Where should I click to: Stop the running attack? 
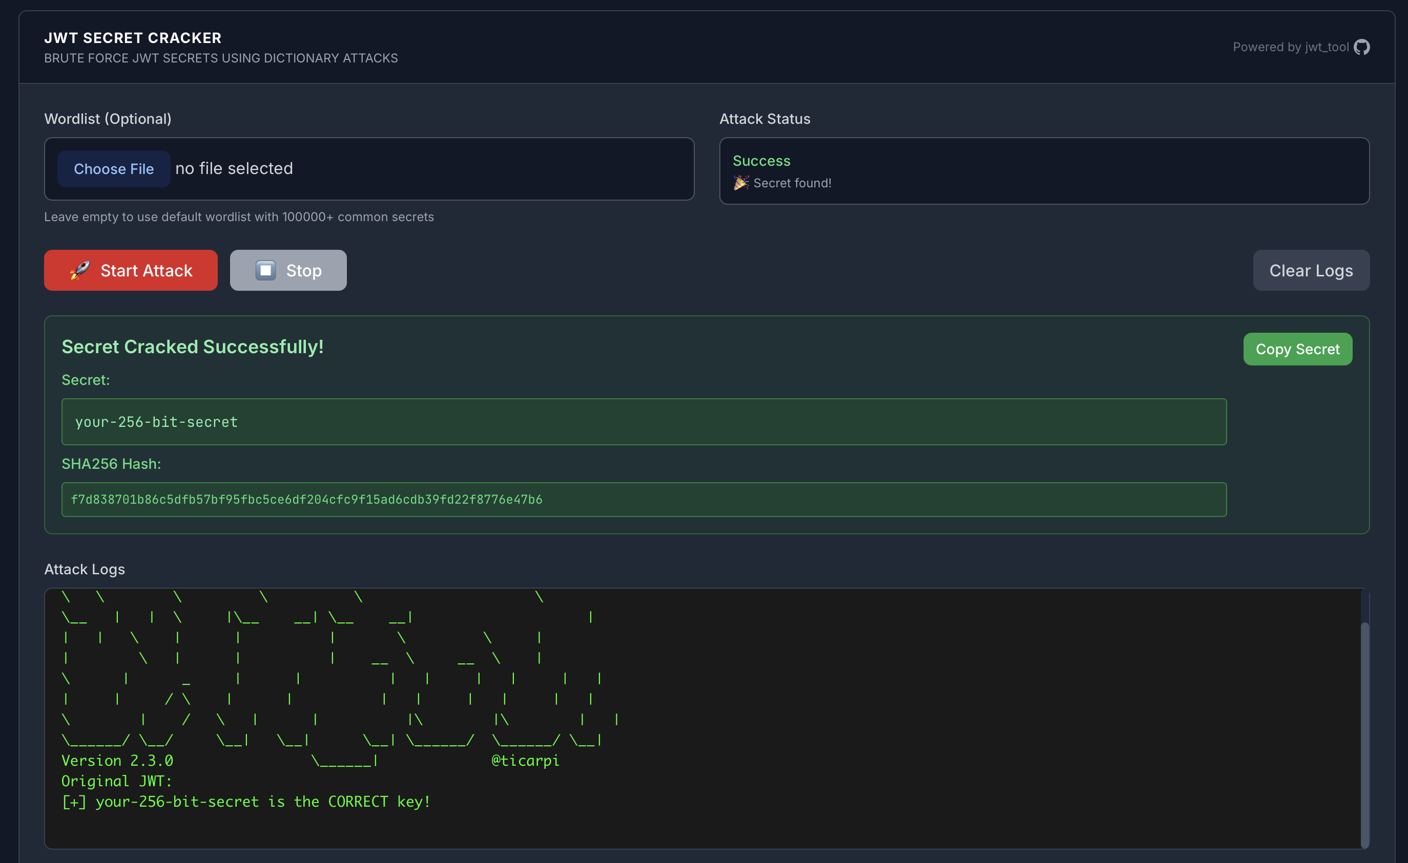point(288,270)
